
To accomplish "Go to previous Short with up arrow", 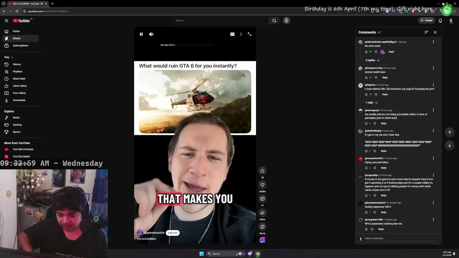I will pyautogui.click(x=450, y=133).
